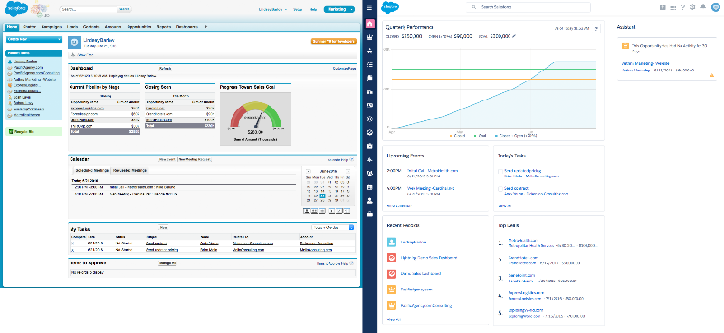Image resolution: width=724 pixels, height=333 pixels.
Task: Select the Home tab in Classic
Action: point(12,27)
